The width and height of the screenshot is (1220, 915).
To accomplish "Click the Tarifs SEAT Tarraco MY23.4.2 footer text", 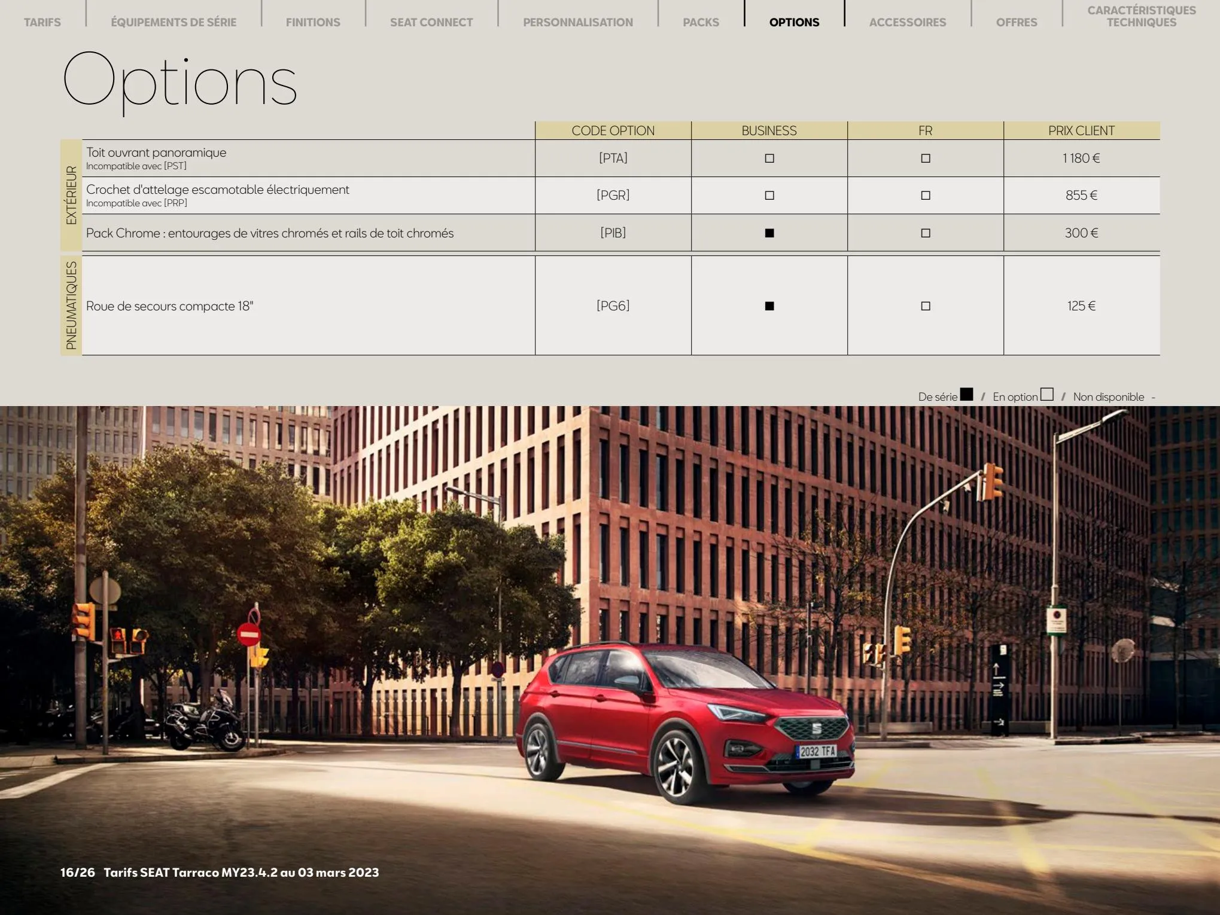I will [x=241, y=873].
